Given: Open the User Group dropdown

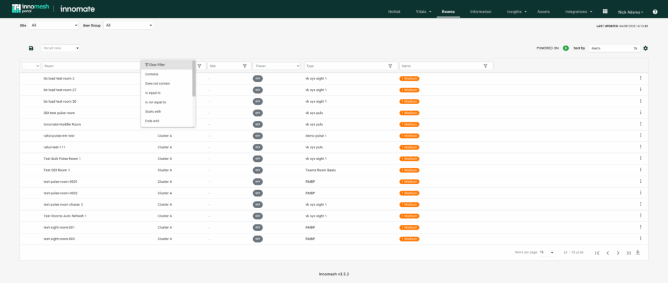Looking at the screenshot, I should [x=129, y=25].
